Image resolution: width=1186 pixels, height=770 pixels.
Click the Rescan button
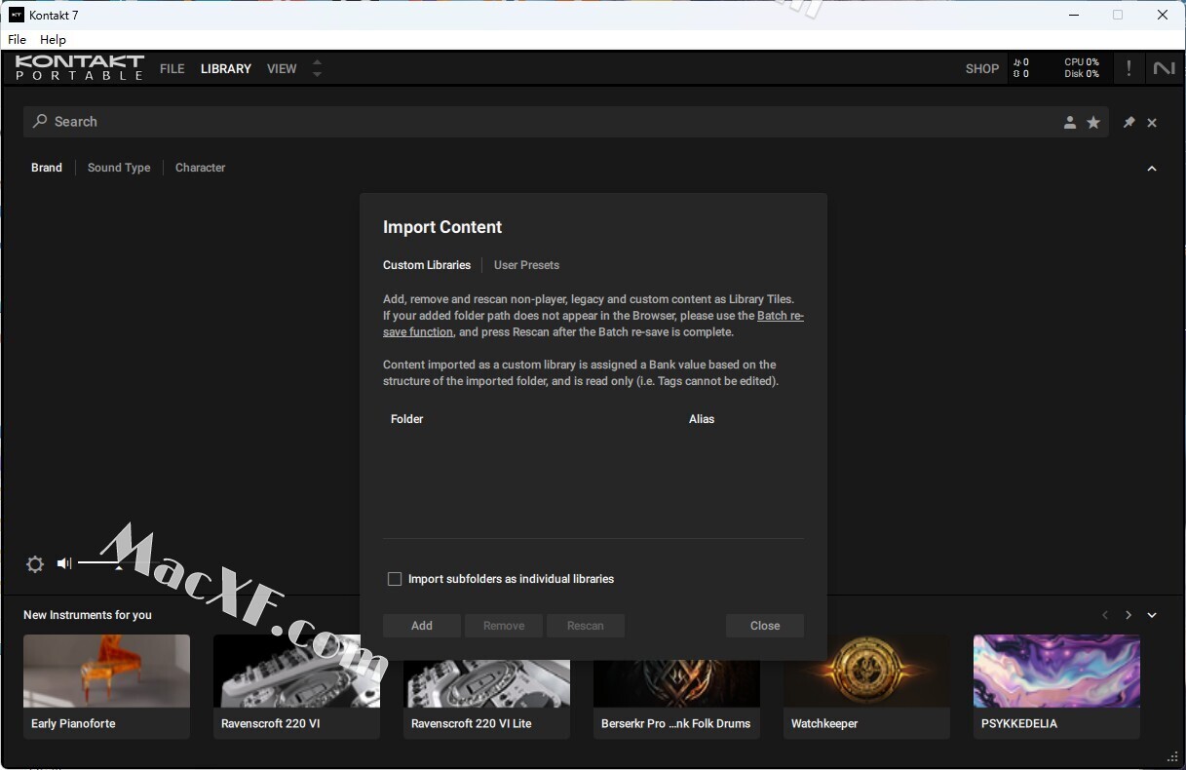coord(586,626)
